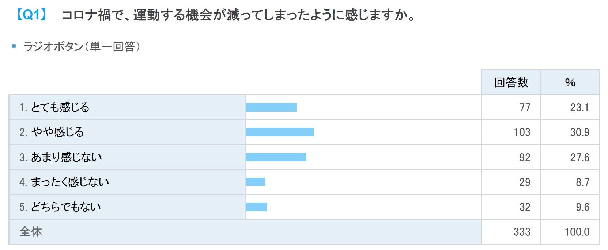608x250 pixels.
Task: Click the bar for どちらでもない
Action: tap(256, 207)
